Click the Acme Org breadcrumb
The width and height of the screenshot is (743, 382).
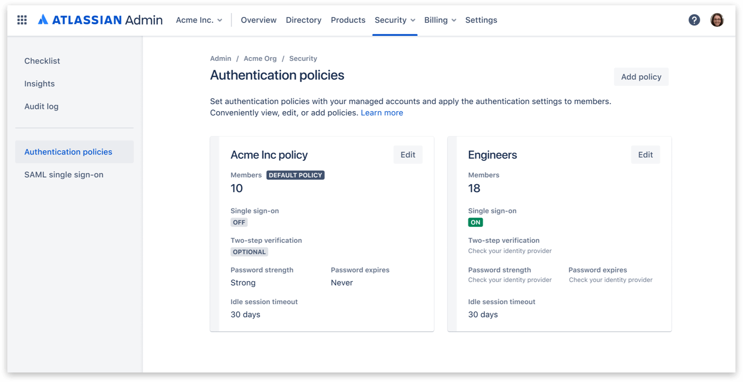click(x=260, y=59)
